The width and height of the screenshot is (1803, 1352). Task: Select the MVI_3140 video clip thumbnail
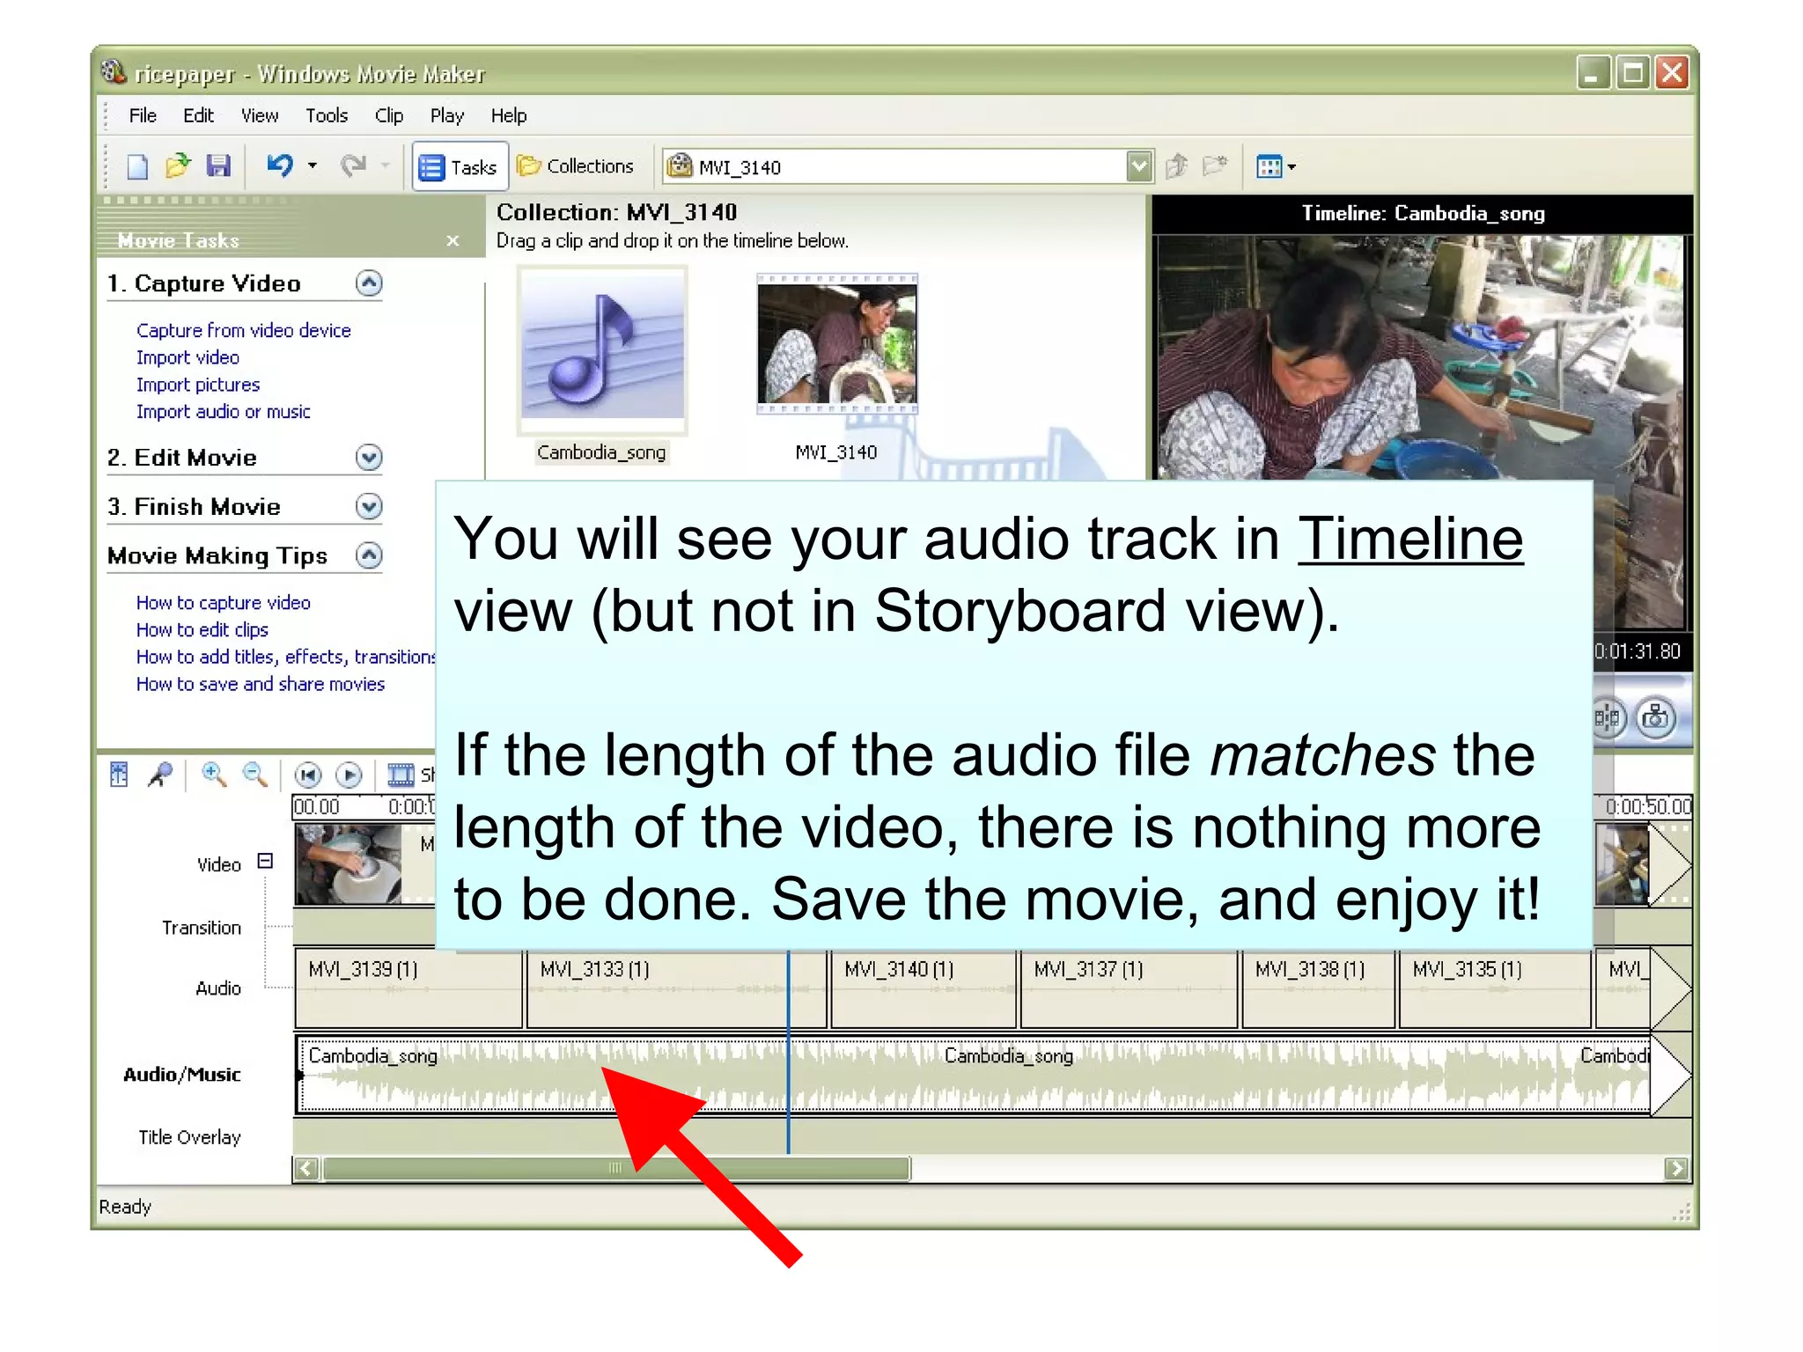coord(836,344)
